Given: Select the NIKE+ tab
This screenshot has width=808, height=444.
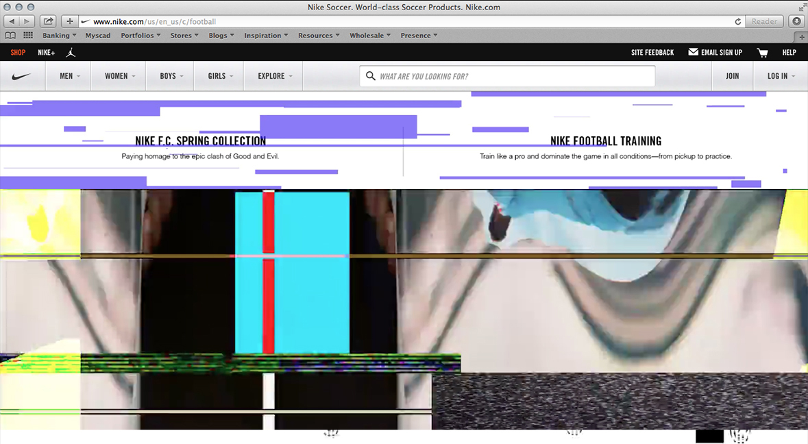Looking at the screenshot, I should (47, 53).
